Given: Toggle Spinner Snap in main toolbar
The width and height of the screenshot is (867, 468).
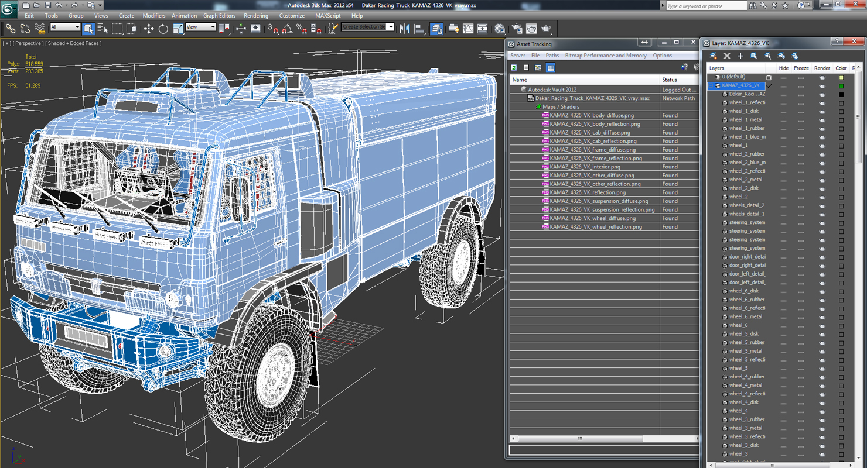Looking at the screenshot, I should pos(315,28).
